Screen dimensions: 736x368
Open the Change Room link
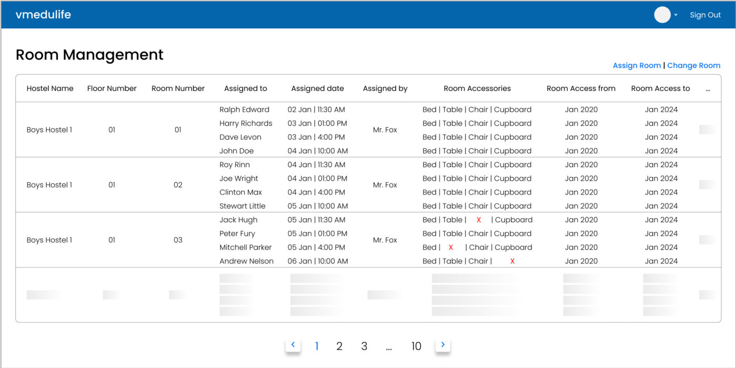693,65
